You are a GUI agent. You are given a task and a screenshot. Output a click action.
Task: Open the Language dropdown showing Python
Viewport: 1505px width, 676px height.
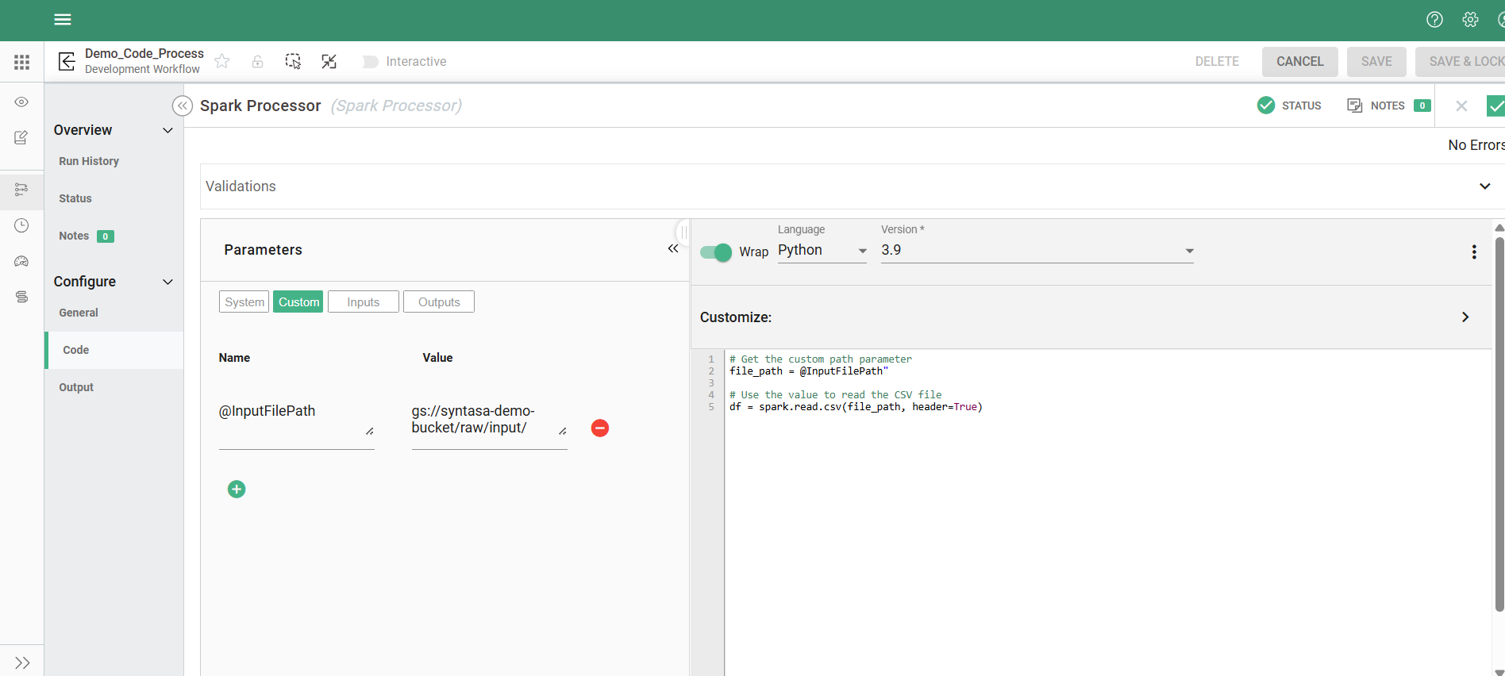822,251
